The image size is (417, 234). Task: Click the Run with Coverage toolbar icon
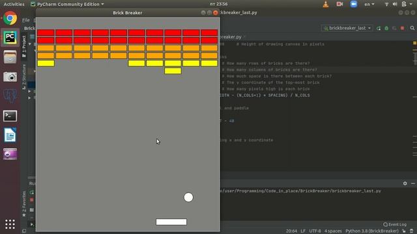pyautogui.click(x=394, y=28)
